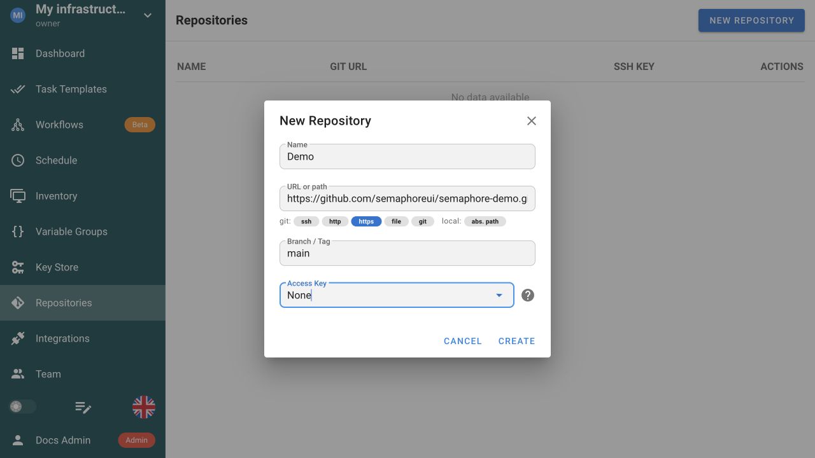Select the https URL type chip
This screenshot has height=458, width=815.
pos(366,221)
